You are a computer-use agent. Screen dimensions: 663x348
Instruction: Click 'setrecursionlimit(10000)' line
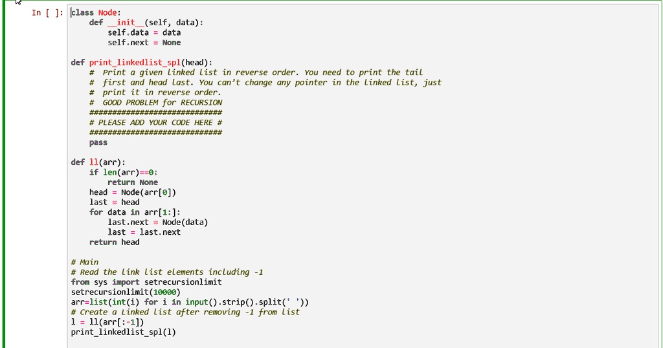pyautogui.click(x=126, y=292)
